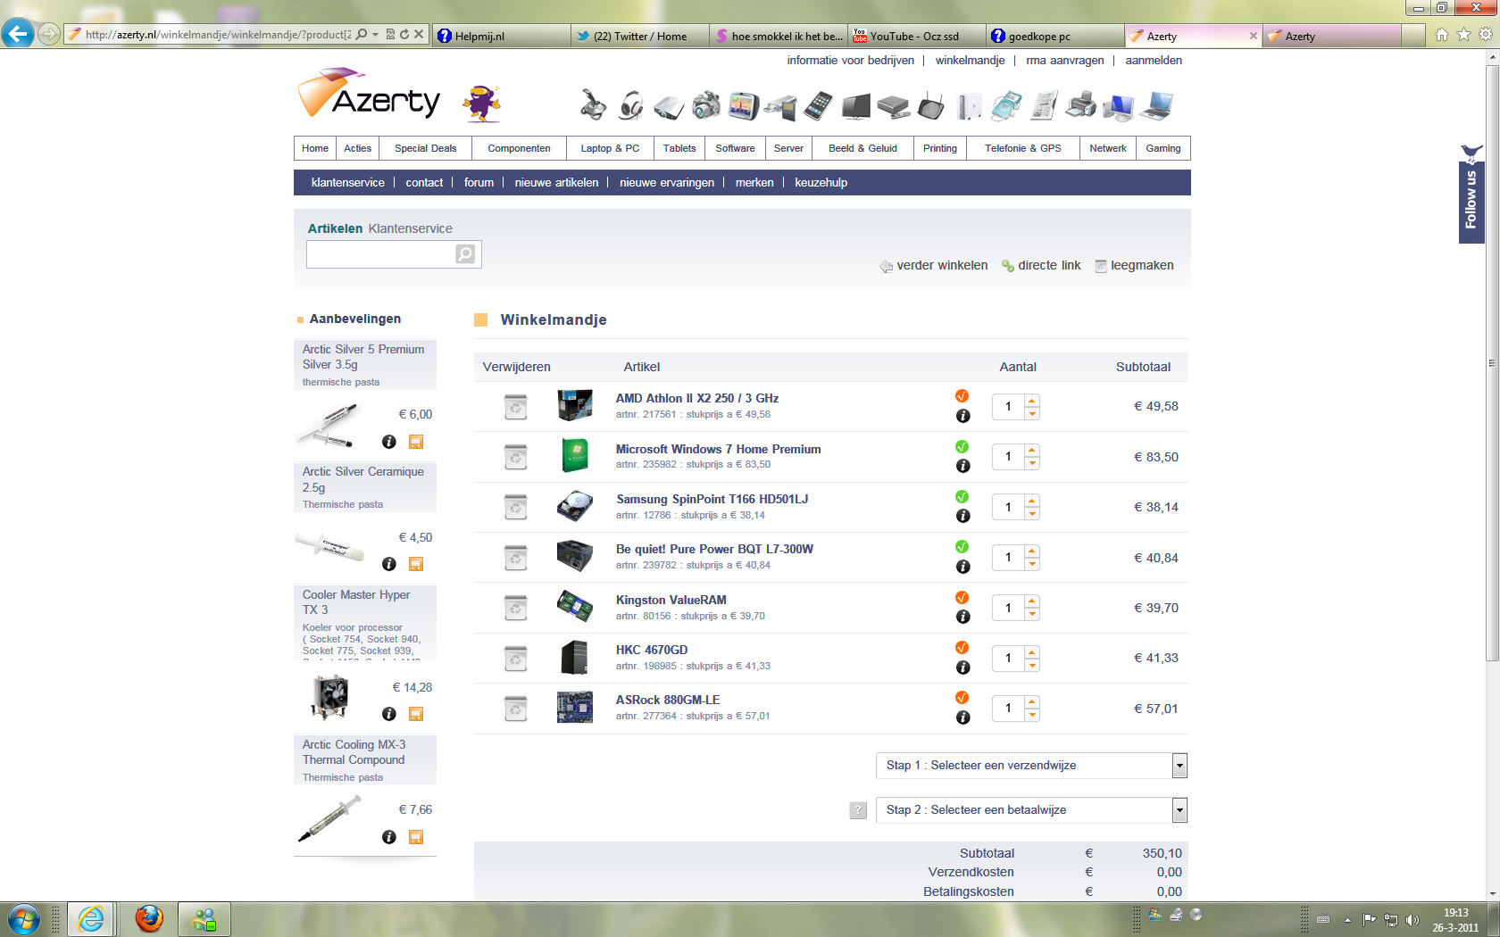Click leegmaken to empty cart
This screenshot has width=1500, height=937.
[1135, 266]
